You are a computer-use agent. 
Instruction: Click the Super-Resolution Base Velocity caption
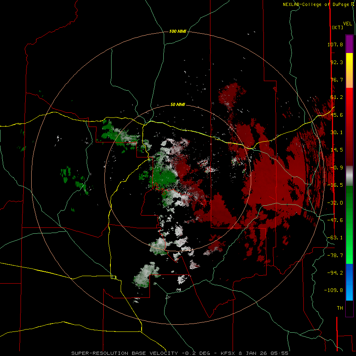[180, 353]
